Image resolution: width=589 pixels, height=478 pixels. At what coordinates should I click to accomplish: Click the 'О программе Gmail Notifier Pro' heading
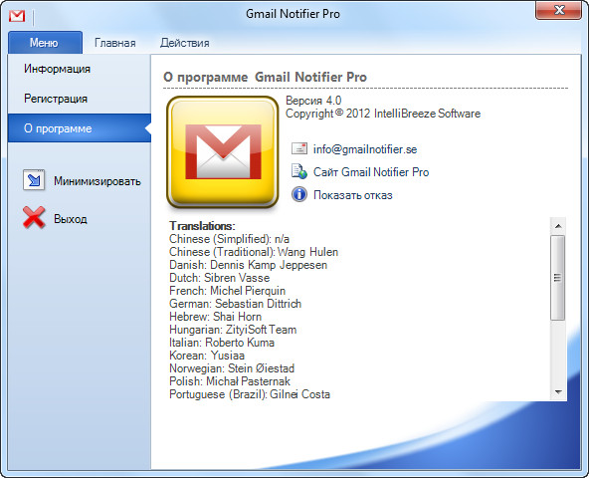(265, 77)
